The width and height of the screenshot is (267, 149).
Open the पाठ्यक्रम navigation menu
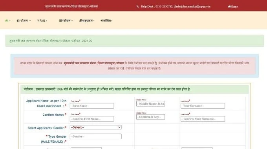point(87,20)
